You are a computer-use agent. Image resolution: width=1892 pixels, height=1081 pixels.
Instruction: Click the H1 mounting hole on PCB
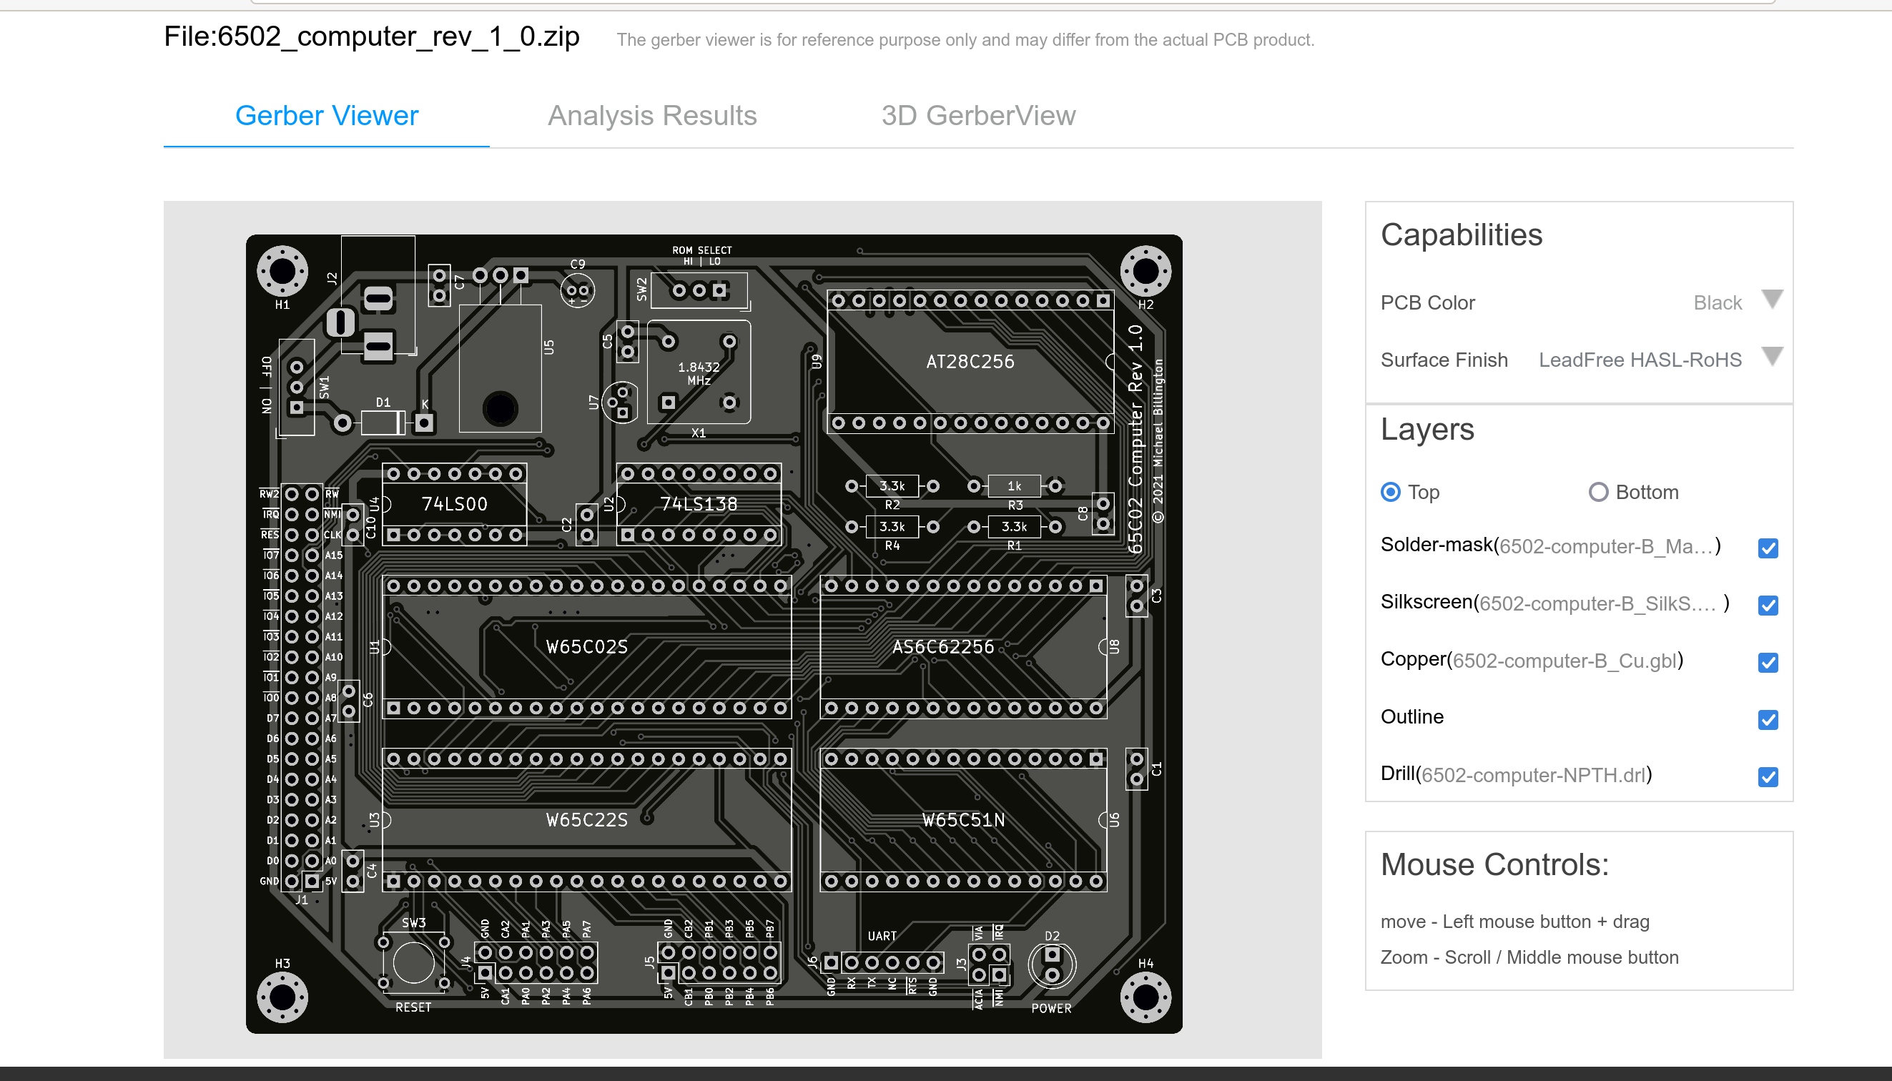click(282, 271)
